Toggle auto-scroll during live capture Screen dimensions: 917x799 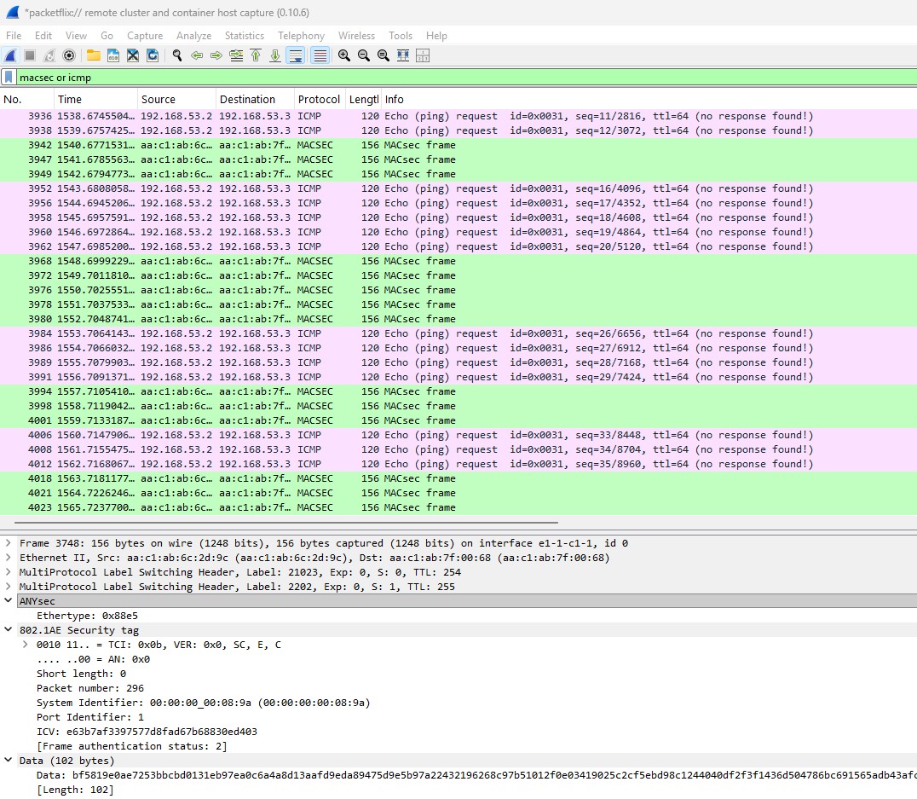(296, 55)
